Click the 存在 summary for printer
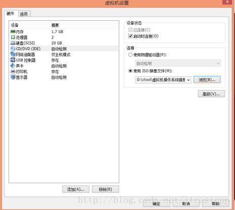235x210 pixels. [x=55, y=72]
